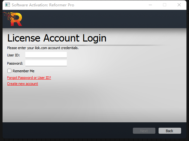Go back using the Back button

tap(170, 131)
